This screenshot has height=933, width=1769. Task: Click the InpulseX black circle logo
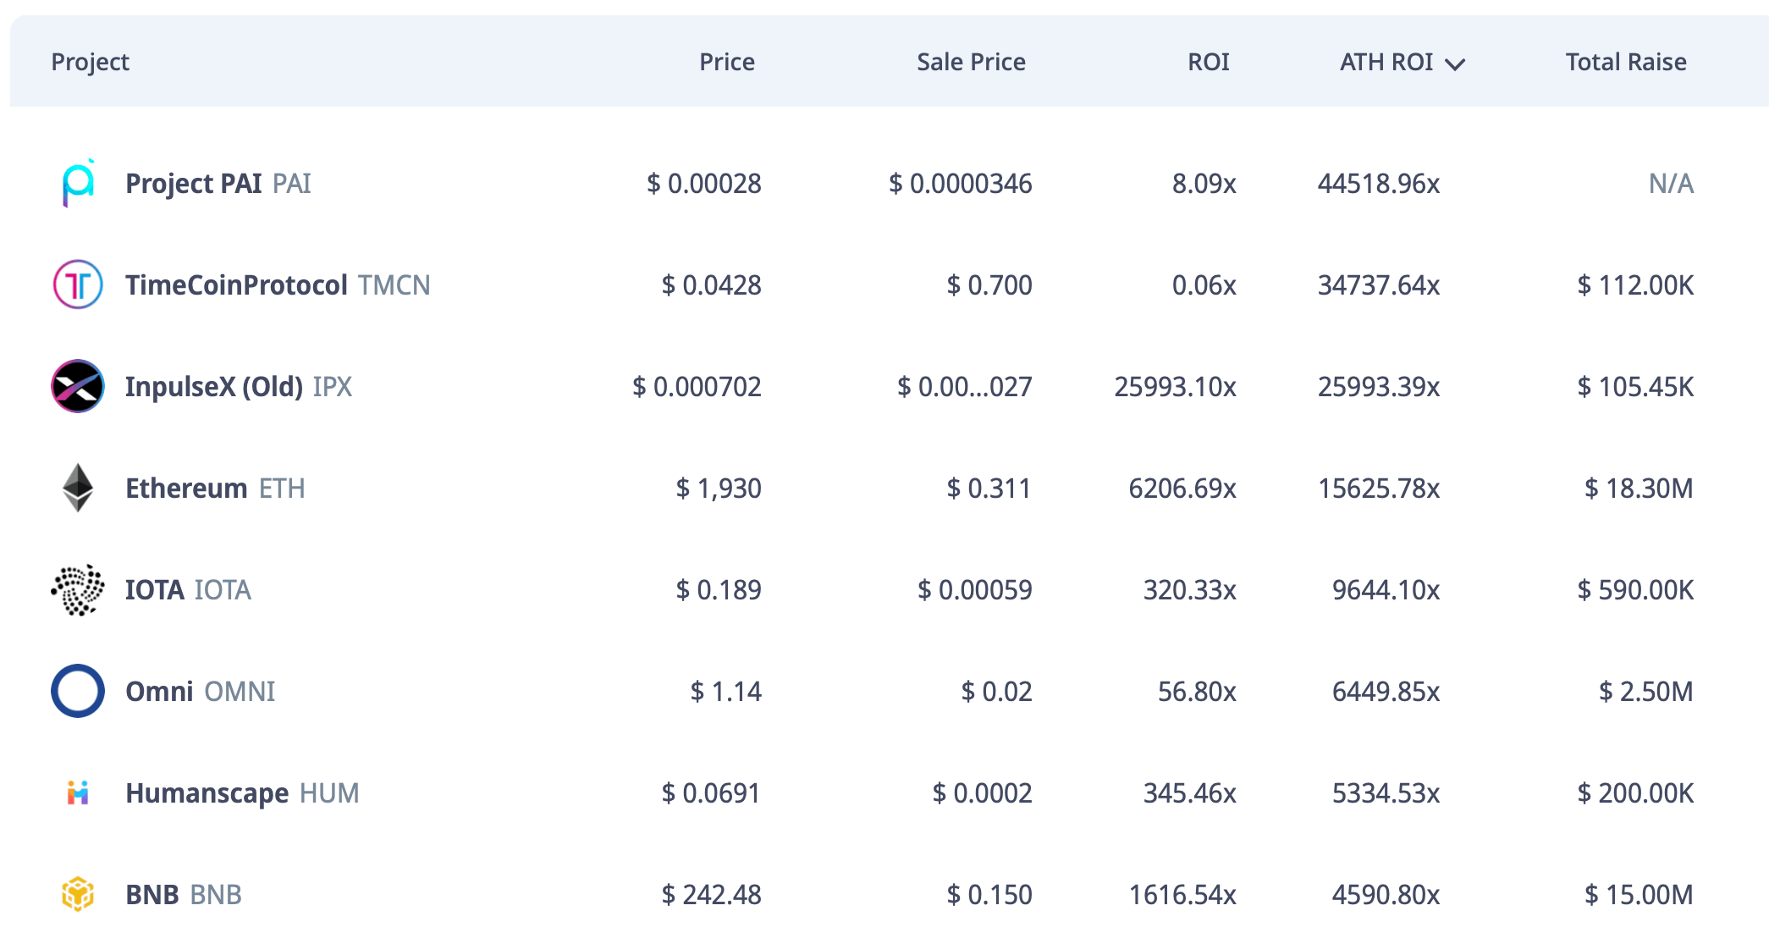tap(78, 387)
